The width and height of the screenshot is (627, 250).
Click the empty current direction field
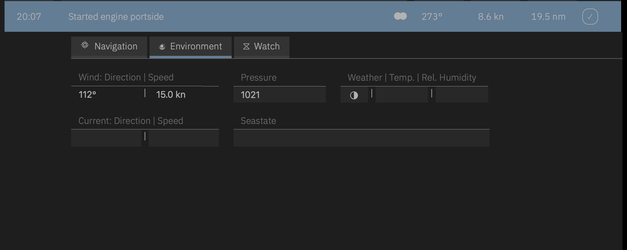click(106, 138)
